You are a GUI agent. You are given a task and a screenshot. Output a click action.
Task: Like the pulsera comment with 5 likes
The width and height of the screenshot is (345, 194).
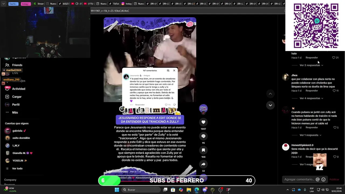coord(335,127)
